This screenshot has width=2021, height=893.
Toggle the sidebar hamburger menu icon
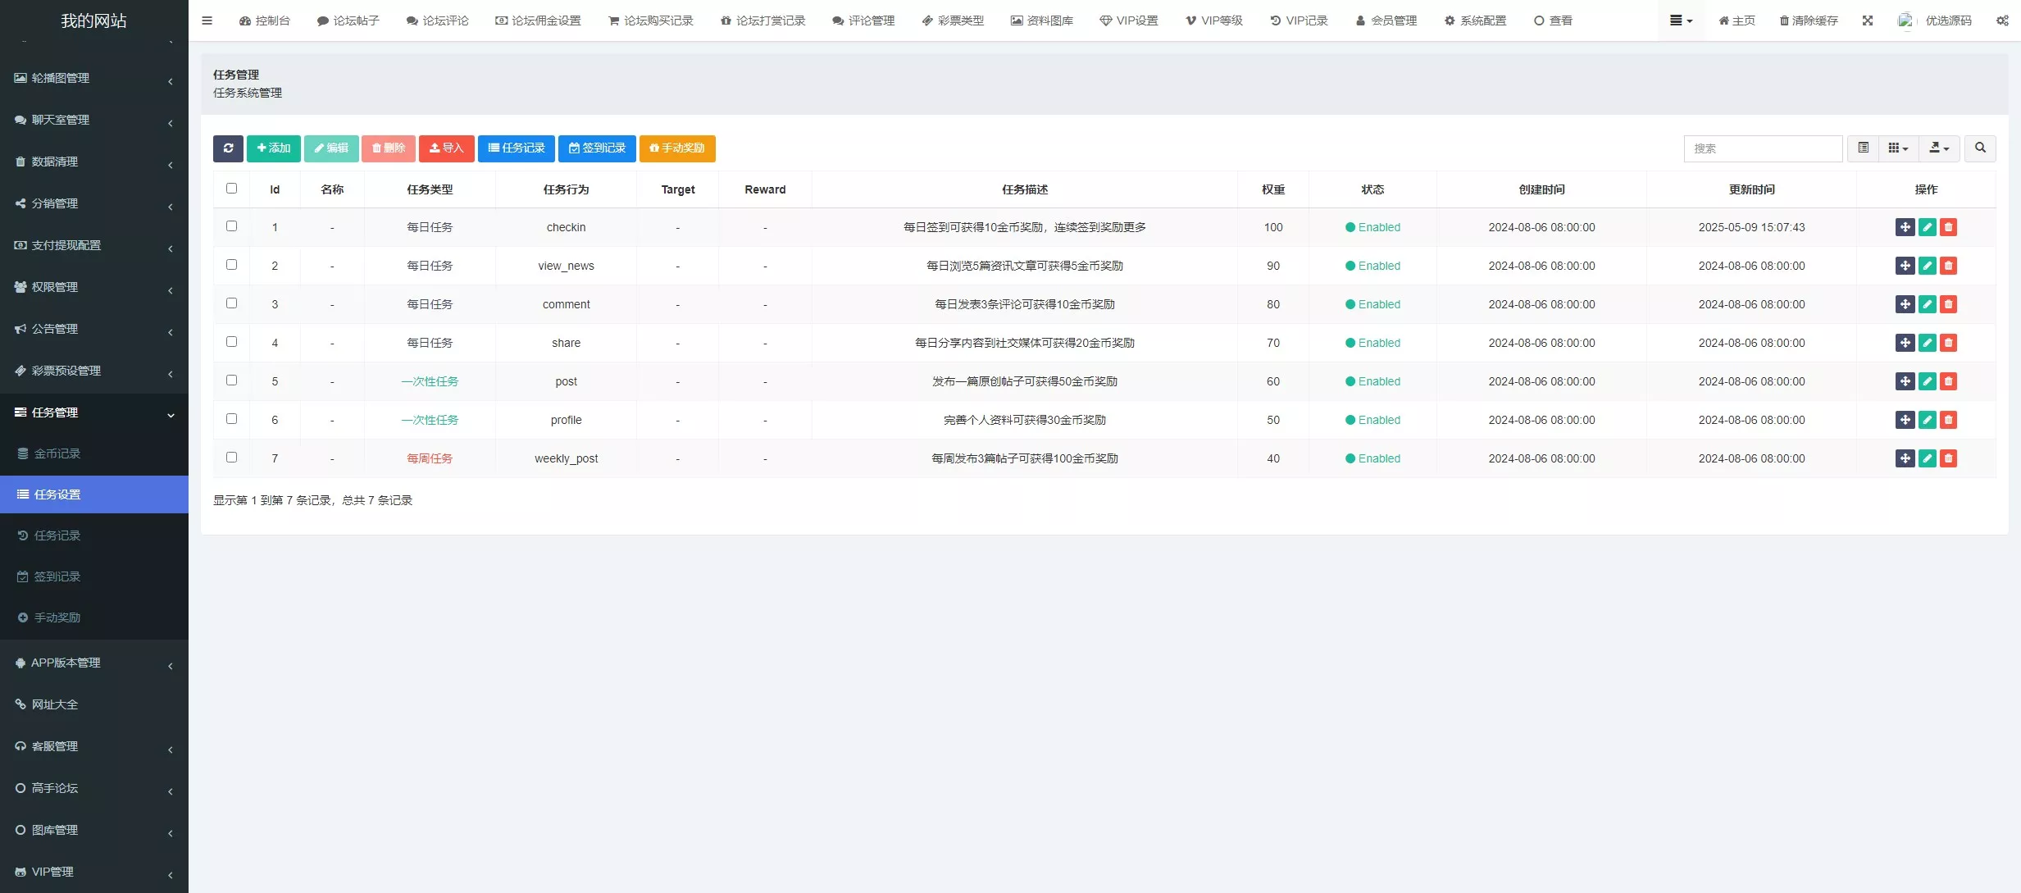click(207, 21)
